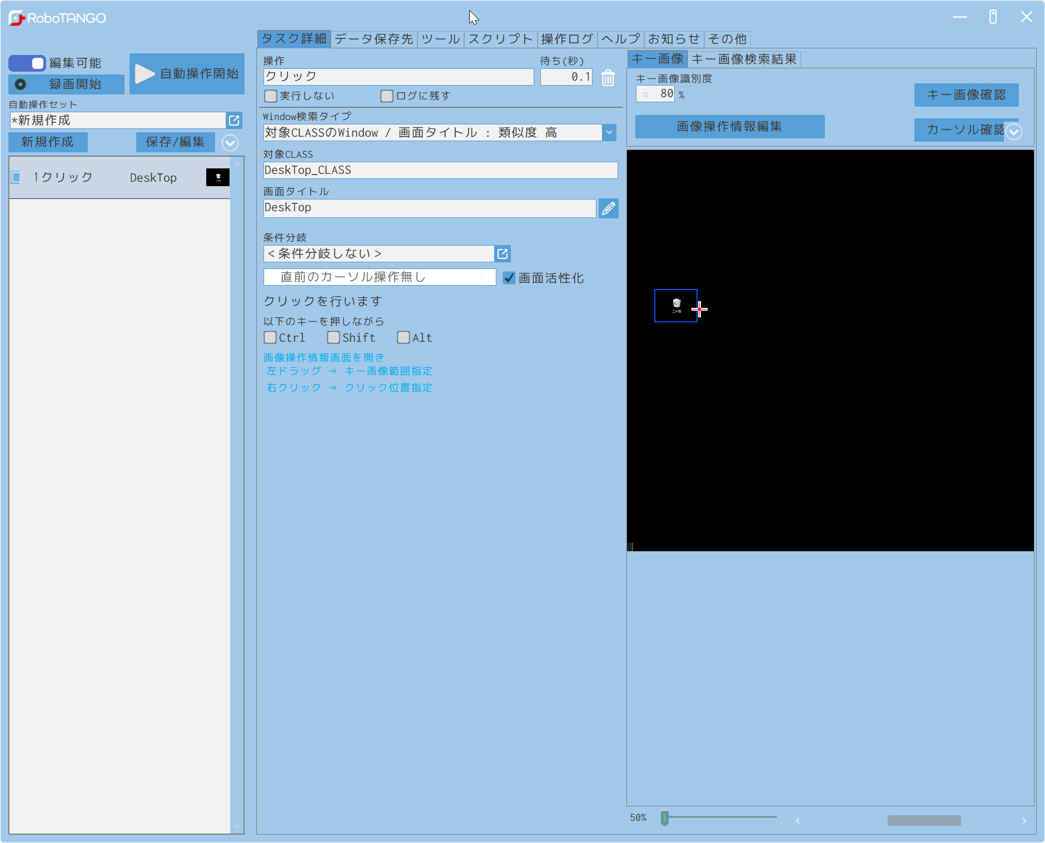
Task: Enable the Ctrl key checkbox
Action: coord(270,337)
